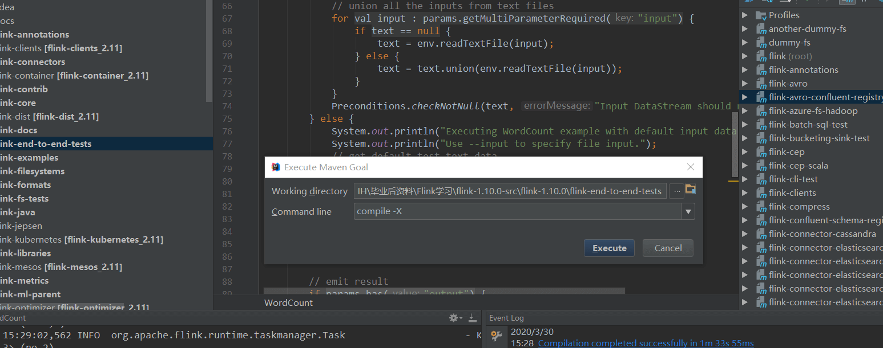Click the ellipsis button next to Working directory
883x348 pixels.
pos(676,191)
